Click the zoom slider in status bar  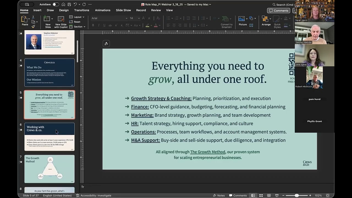click(x=297, y=196)
